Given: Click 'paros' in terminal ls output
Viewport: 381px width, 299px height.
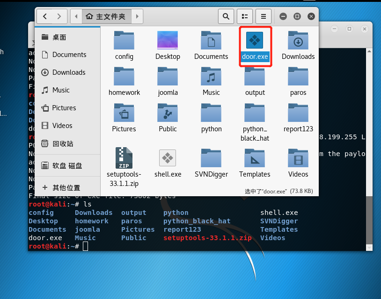Looking at the screenshot, I should click(x=132, y=221).
